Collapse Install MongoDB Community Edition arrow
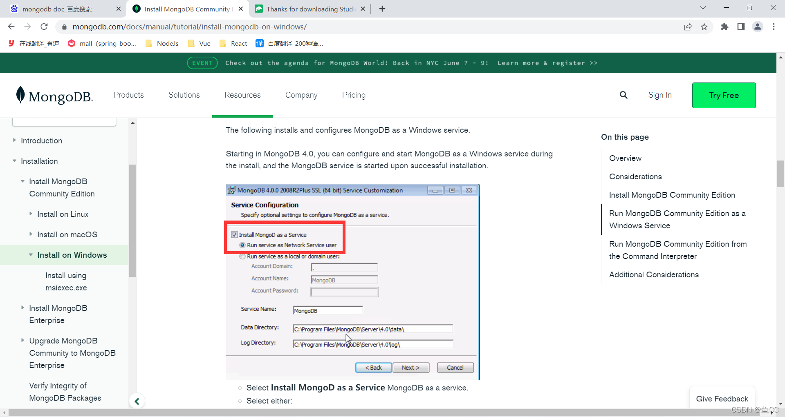The width and height of the screenshot is (785, 417). [22, 181]
